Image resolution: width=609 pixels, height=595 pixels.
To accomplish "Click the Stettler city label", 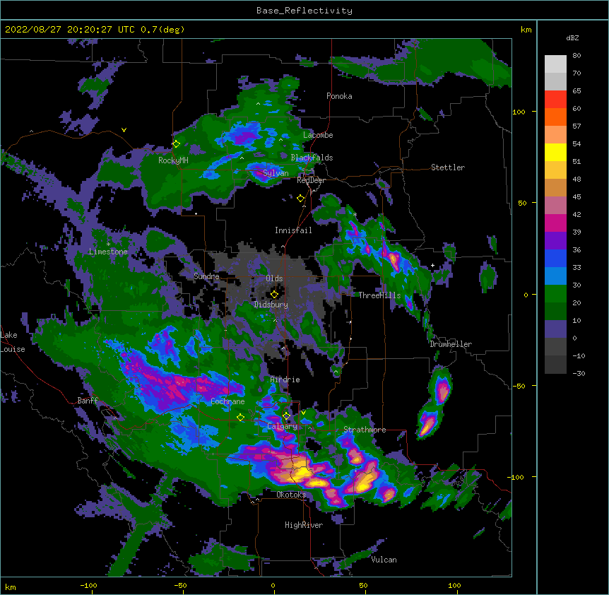I will click(x=448, y=167).
